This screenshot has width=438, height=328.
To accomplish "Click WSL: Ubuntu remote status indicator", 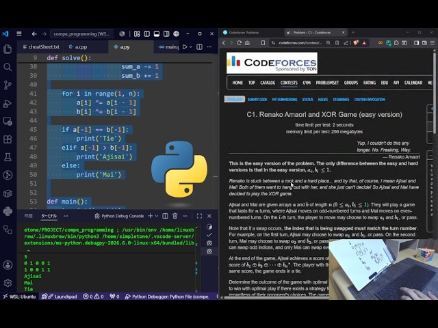I will point(20,297).
